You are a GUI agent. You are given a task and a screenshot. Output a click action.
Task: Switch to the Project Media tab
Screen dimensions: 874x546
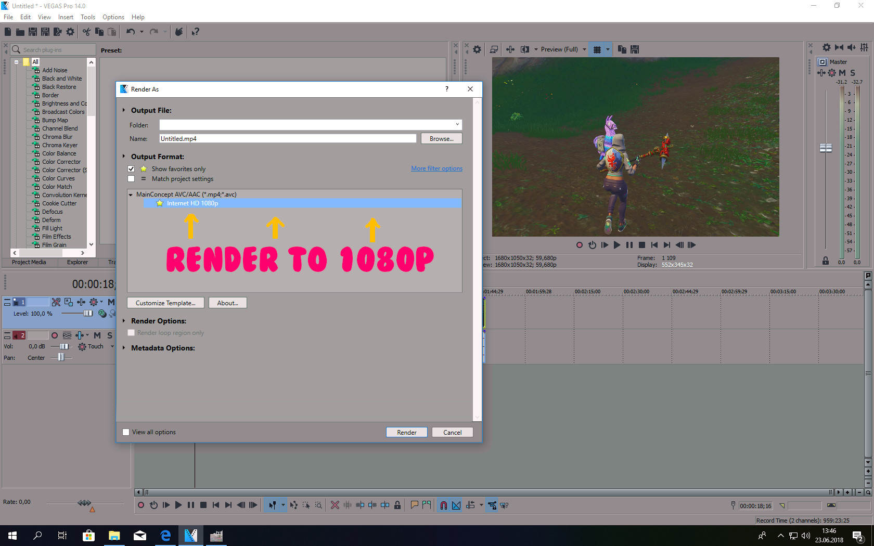(x=29, y=262)
